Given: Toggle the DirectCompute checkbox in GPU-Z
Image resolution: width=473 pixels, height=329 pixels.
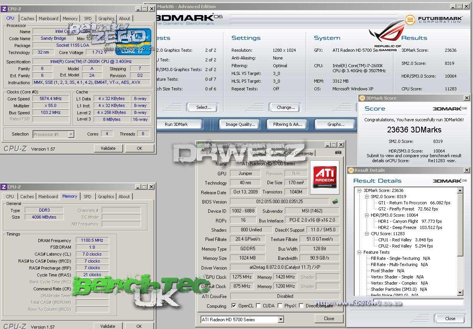Looking at the screenshot, I should point(301,306).
